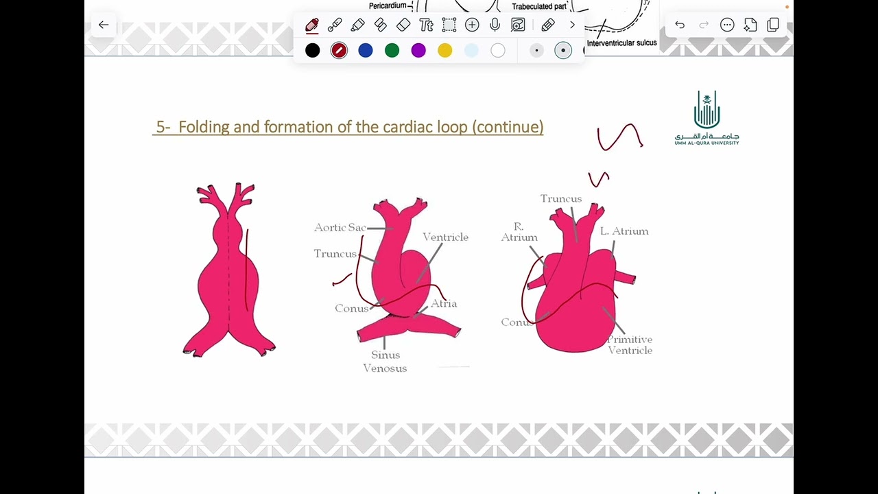Click the Umm Al-Qura University logo
Image resolution: width=878 pixels, height=494 pixels.
point(707,117)
